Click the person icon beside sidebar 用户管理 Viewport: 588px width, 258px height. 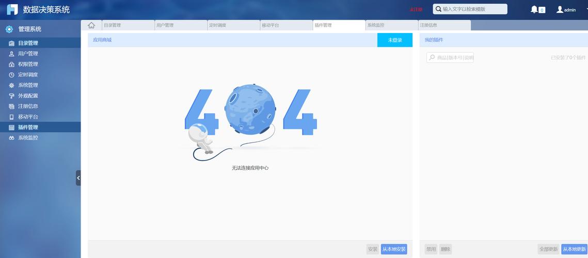12,54
